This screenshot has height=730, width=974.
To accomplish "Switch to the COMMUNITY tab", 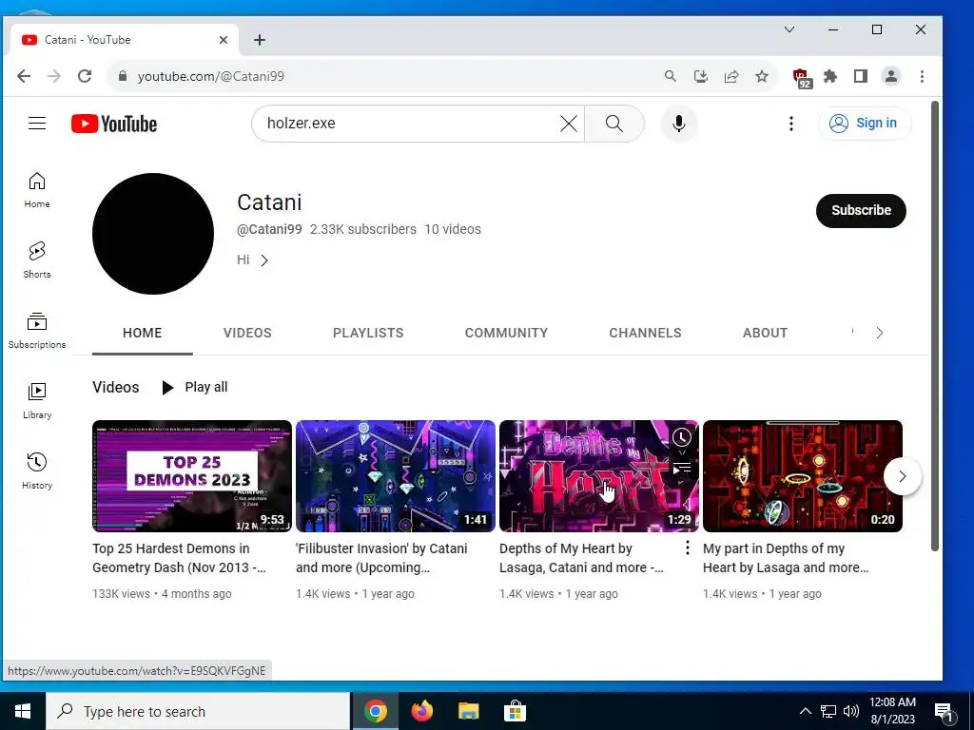I will (506, 334).
